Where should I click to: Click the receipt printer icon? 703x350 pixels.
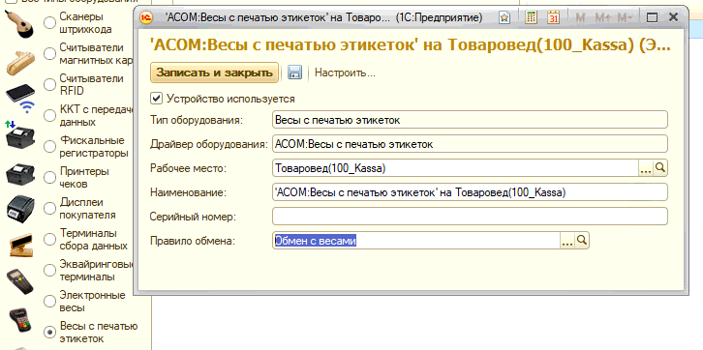click(x=20, y=208)
